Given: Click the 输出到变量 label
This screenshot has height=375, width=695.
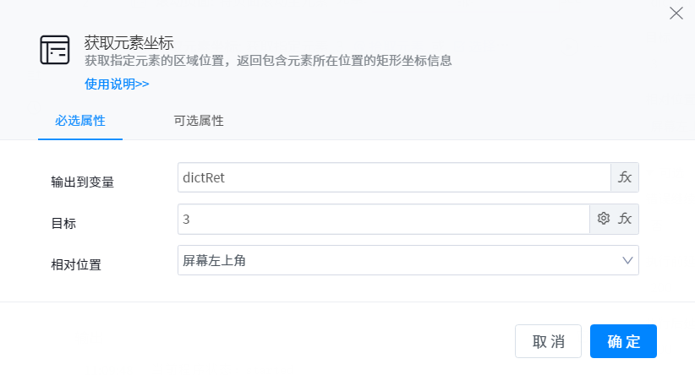Looking at the screenshot, I should click(83, 182).
